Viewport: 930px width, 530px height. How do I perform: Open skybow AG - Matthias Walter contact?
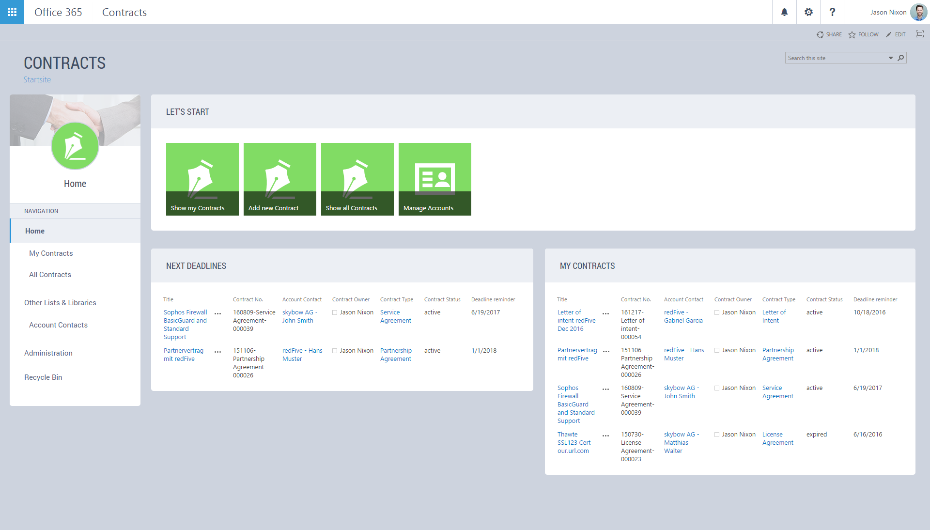[682, 442]
